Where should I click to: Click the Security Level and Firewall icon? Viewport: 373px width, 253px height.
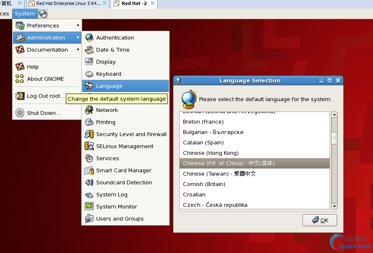click(x=89, y=134)
